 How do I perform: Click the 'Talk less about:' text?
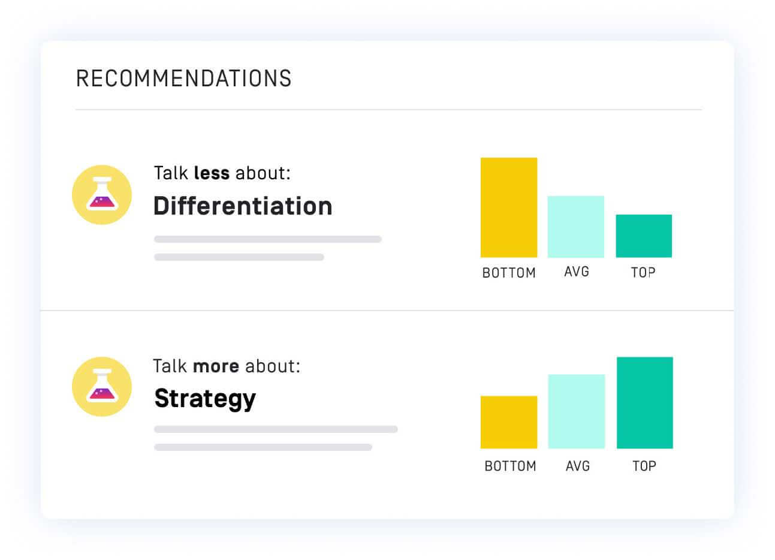pyautogui.click(x=222, y=173)
